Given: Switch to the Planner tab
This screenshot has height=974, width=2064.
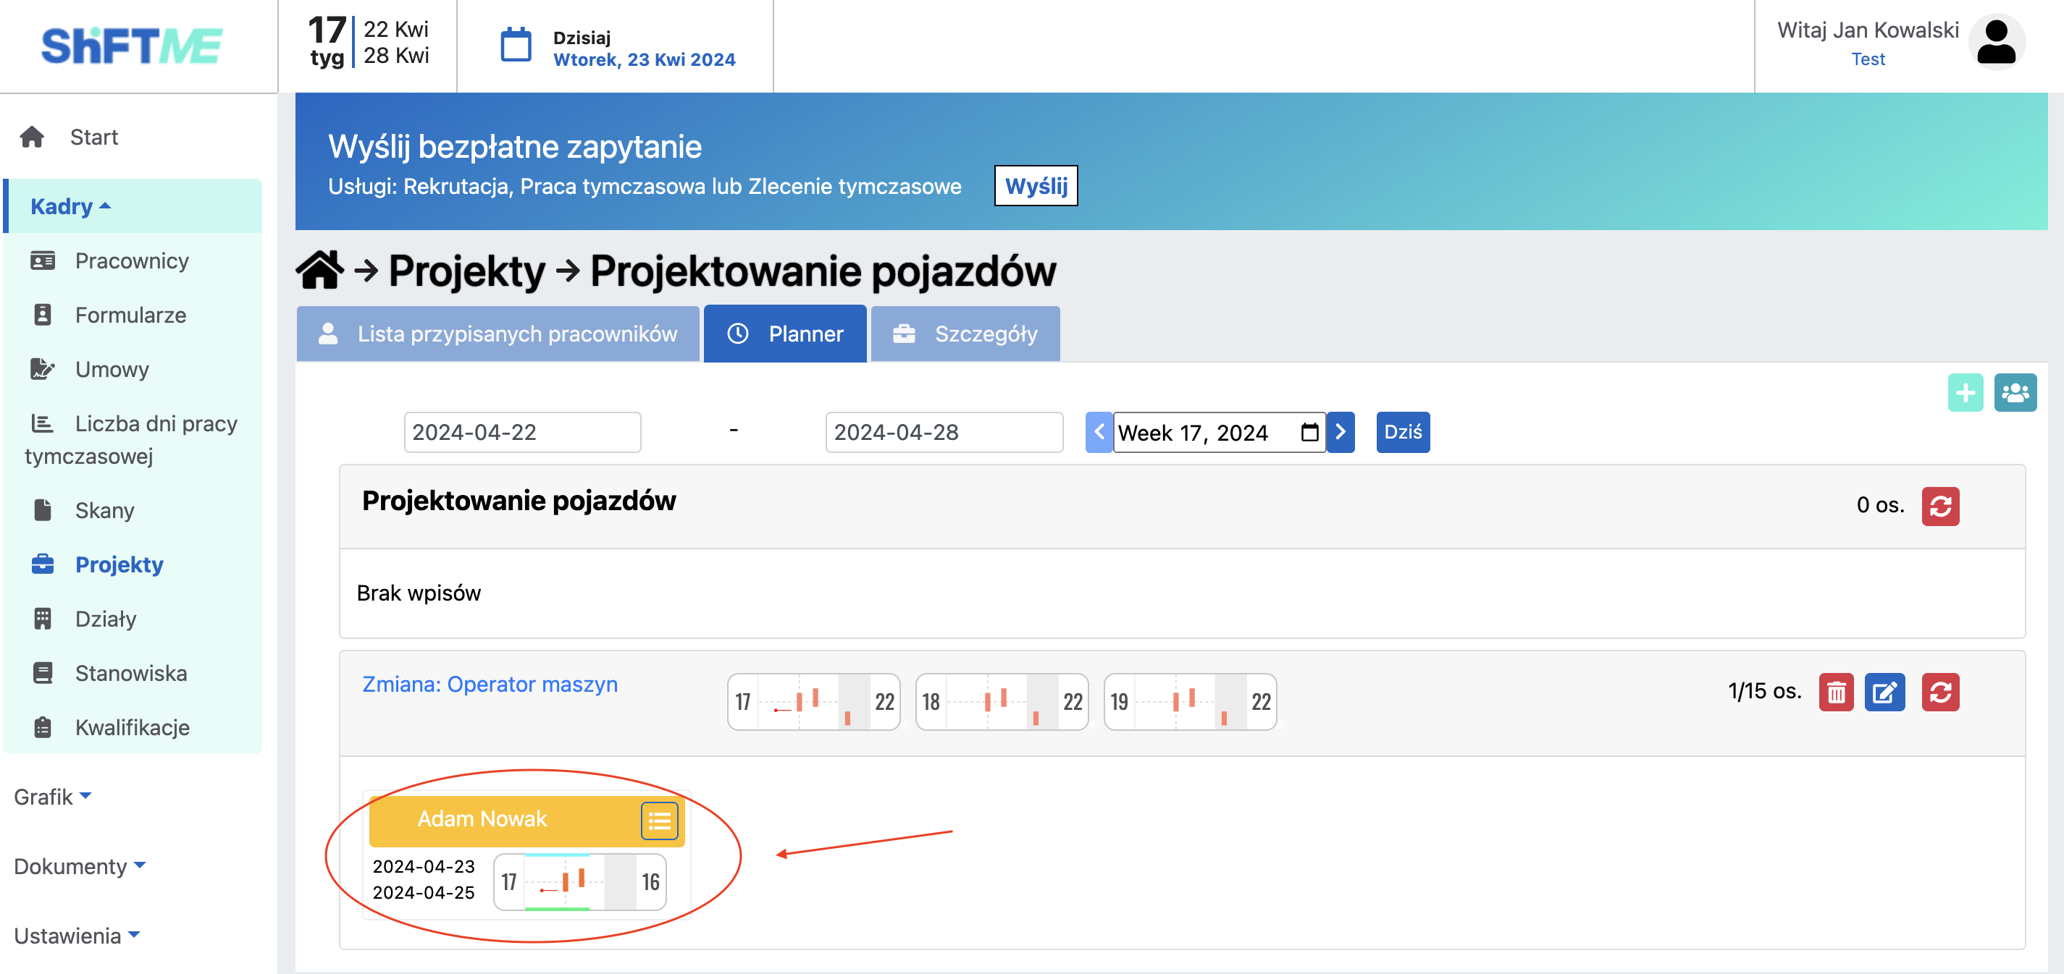Looking at the screenshot, I should 784,334.
